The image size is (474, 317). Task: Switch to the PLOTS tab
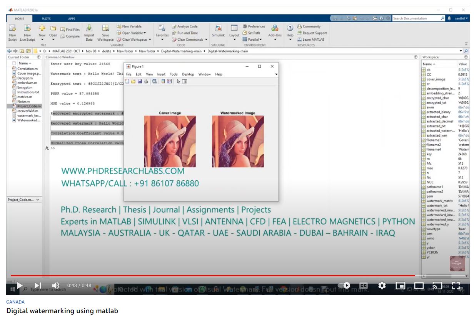46,18
